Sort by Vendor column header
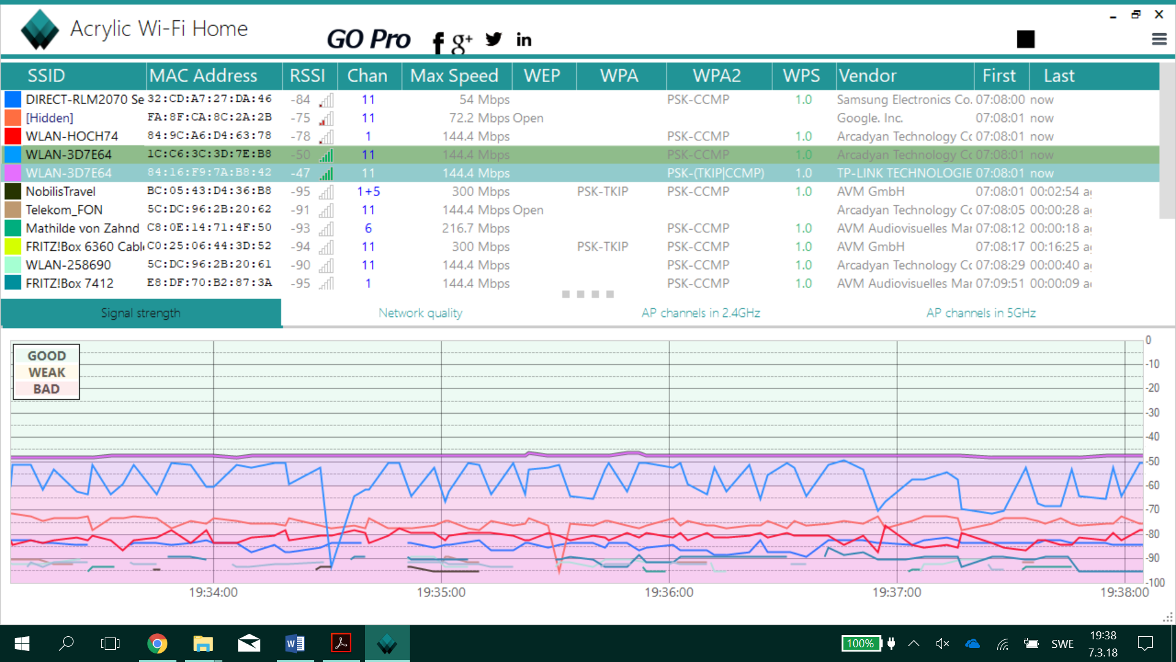 (905, 75)
